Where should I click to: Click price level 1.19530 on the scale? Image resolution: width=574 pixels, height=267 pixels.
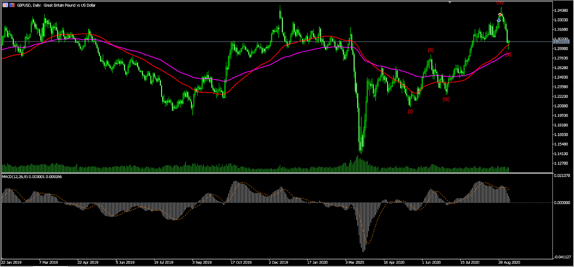tap(561, 115)
